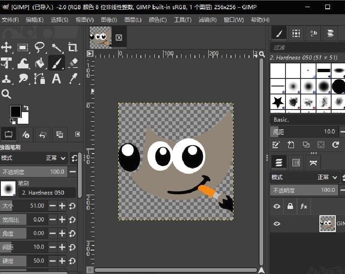Image resolution: width=345 pixels, height=274 pixels.
Task: Adjust the tool options opacity slider
Action: click(34, 172)
